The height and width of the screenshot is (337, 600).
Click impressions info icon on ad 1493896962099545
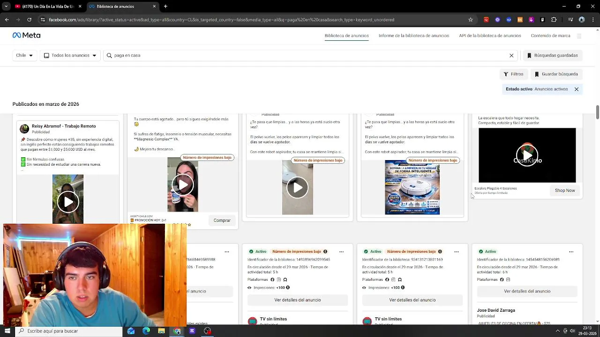(x=288, y=287)
